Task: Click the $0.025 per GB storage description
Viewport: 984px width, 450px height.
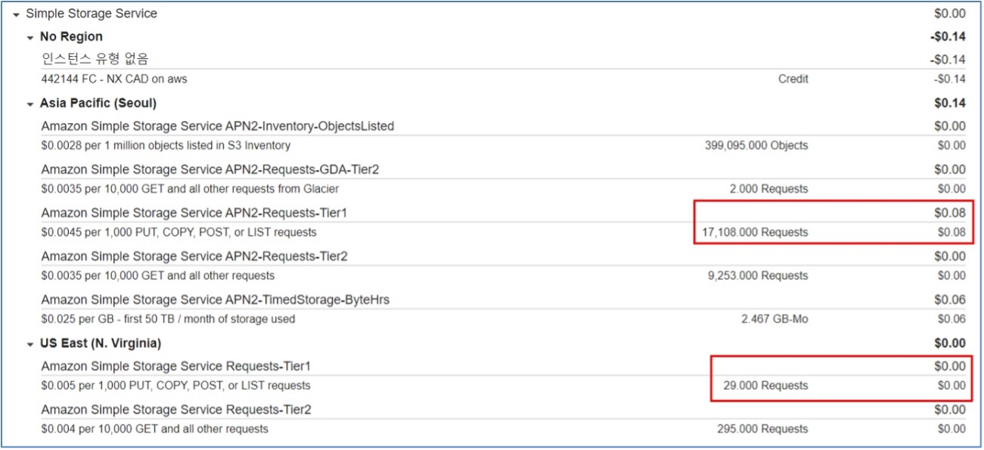Action: click(x=168, y=319)
